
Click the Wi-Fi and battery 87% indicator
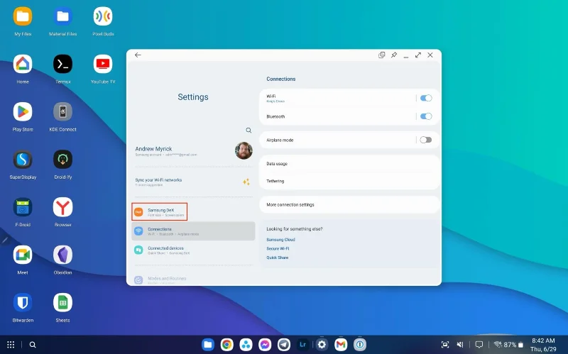tap(509, 345)
